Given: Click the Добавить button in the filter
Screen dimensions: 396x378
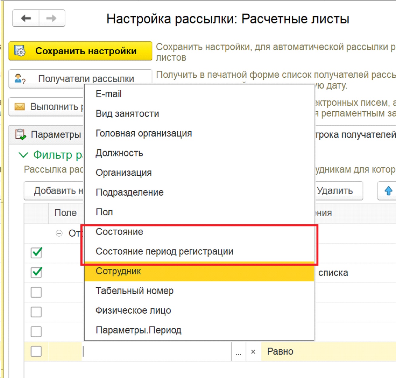Looking at the screenshot, I should click(x=54, y=191).
